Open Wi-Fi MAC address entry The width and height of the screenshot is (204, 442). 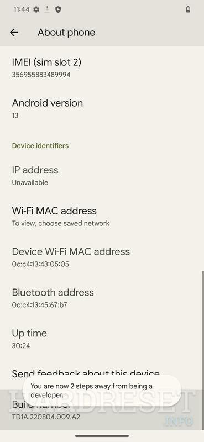[x=102, y=217]
